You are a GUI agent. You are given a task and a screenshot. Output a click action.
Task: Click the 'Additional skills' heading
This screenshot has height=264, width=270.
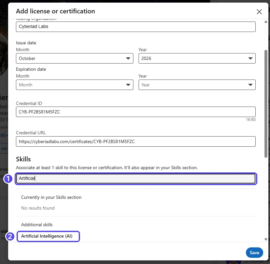37,225
